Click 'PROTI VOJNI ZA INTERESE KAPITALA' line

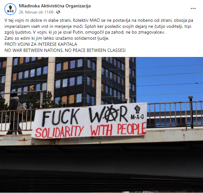coord(41,44)
